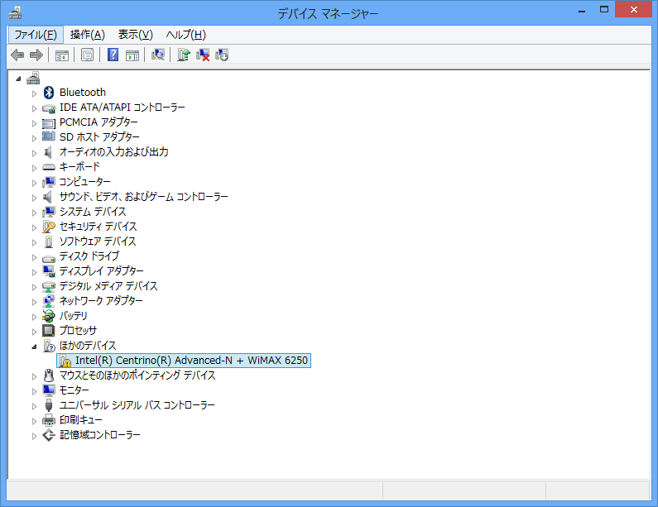Open the ファイル(F) menu
Viewport: 658px width, 507px height.
(x=36, y=35)
